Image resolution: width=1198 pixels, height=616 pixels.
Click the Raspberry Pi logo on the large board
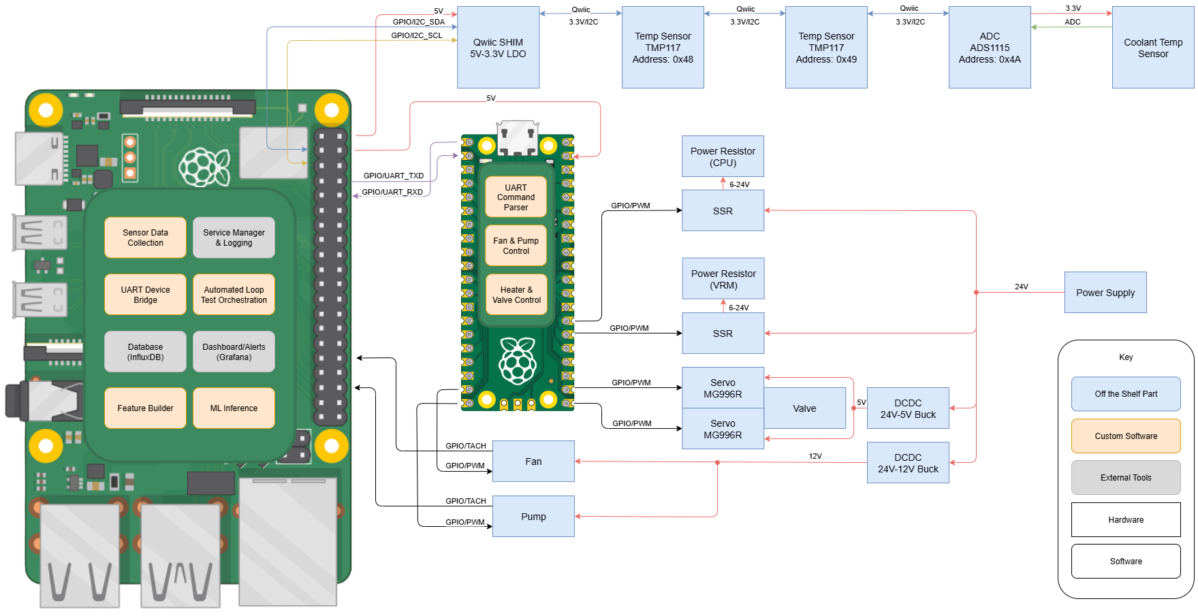pos(204,167)
